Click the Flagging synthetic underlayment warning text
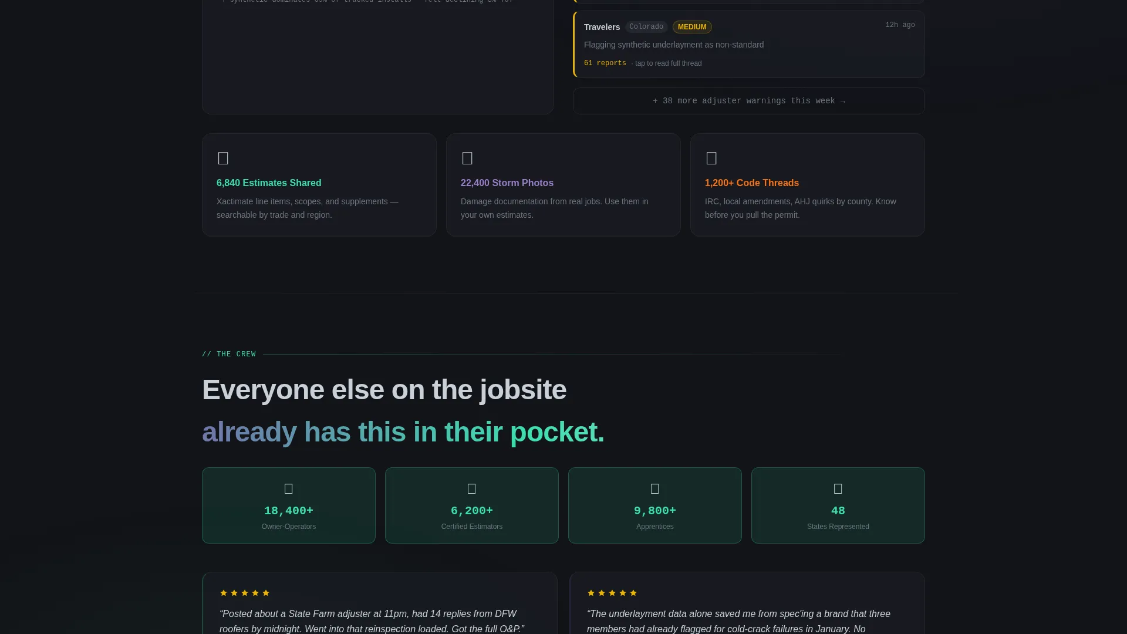The height and width of the screenshot is (634, 1127). pyautogui.click(x=674, y=45)
